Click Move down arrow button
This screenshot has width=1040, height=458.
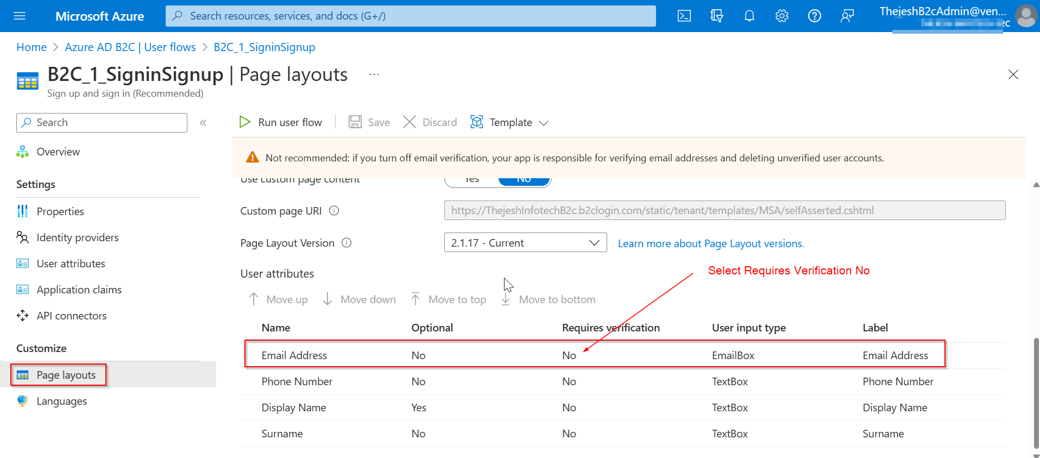pos(359,299)
